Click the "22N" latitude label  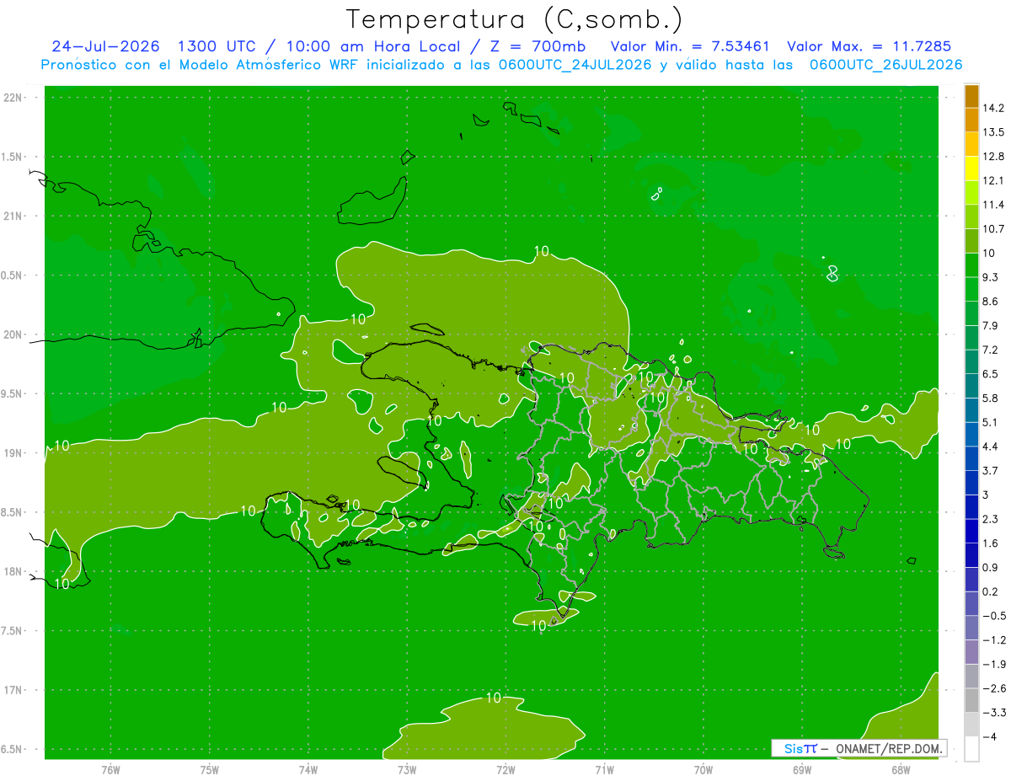coord(12,98)
